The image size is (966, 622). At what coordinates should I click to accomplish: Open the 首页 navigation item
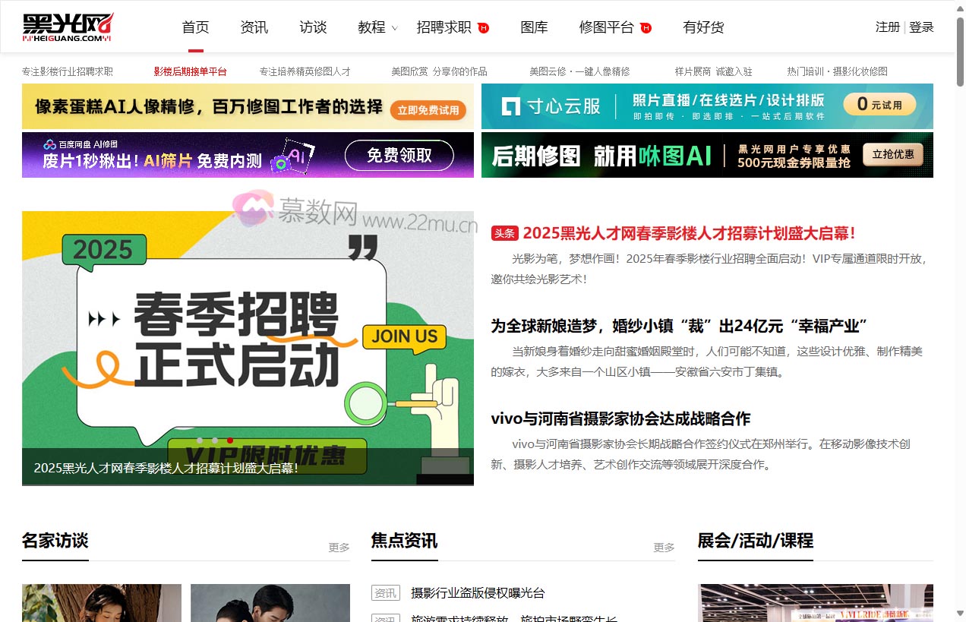click(x=195, y=27)
